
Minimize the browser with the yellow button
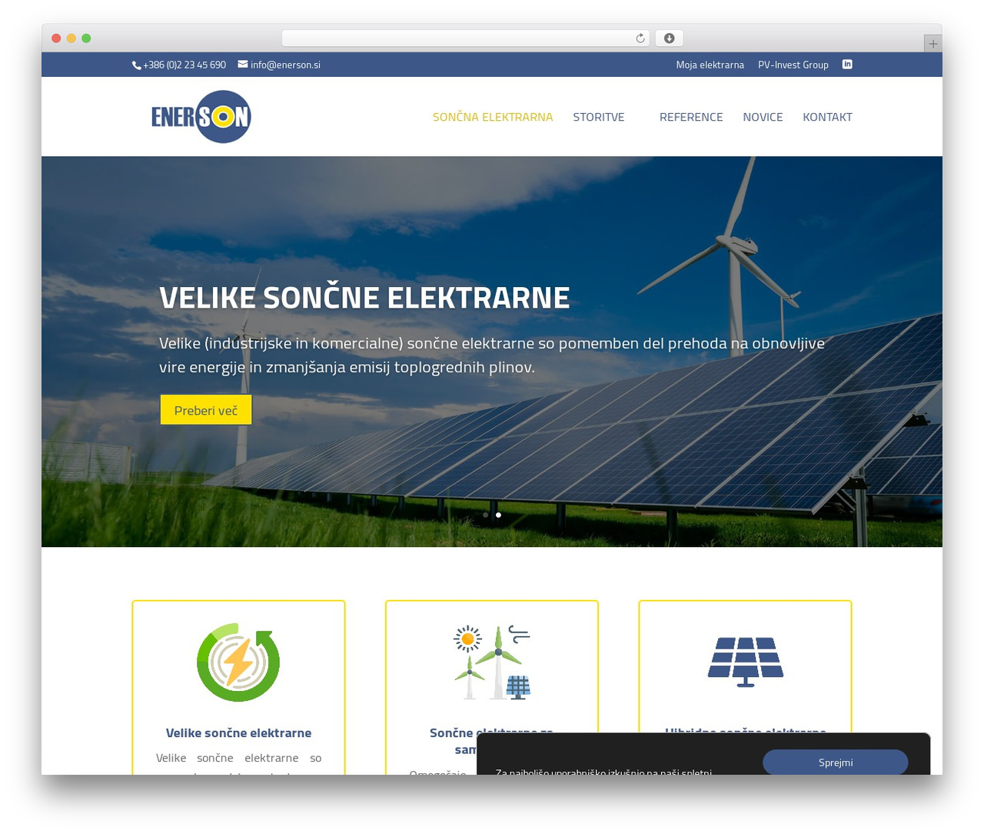(x=71, y=38)
